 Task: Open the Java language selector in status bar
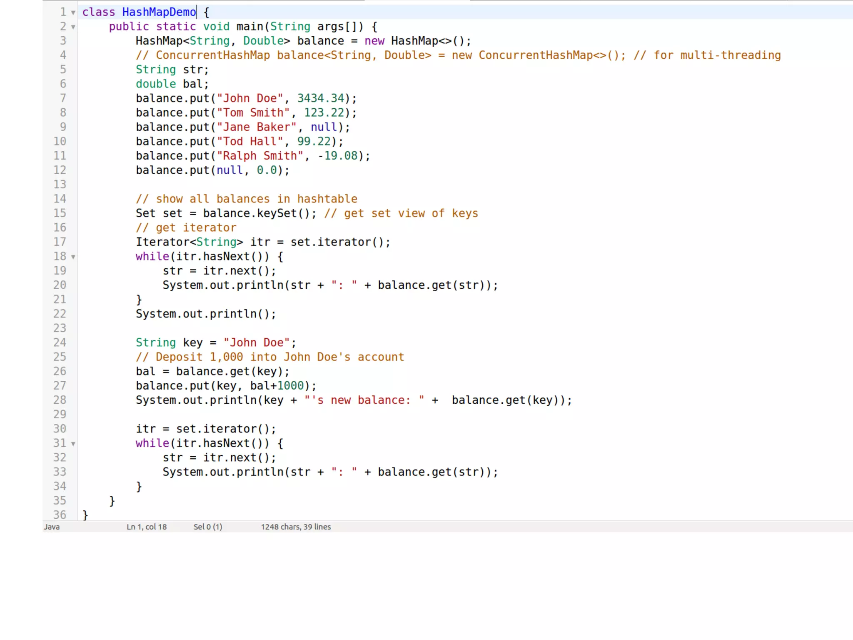click(52, 527)
